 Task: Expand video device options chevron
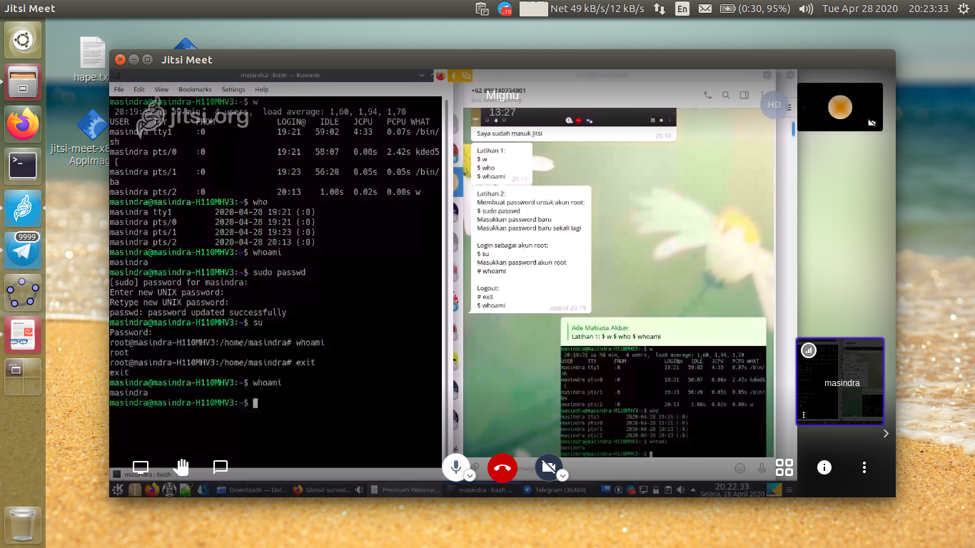pos(562,475)
